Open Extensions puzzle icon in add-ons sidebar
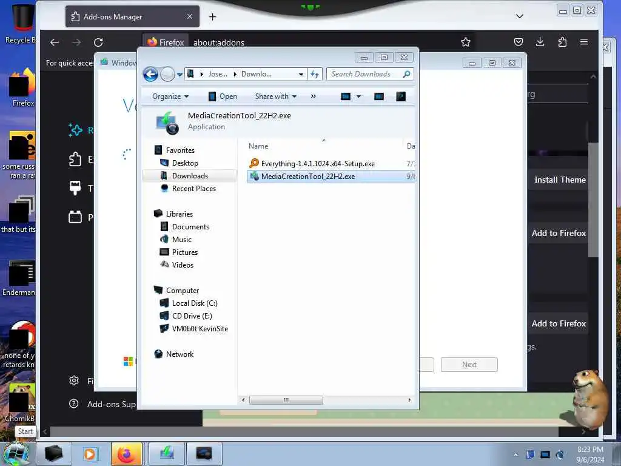621x466 pixels. pyautogui.click(x=75, y=160)
